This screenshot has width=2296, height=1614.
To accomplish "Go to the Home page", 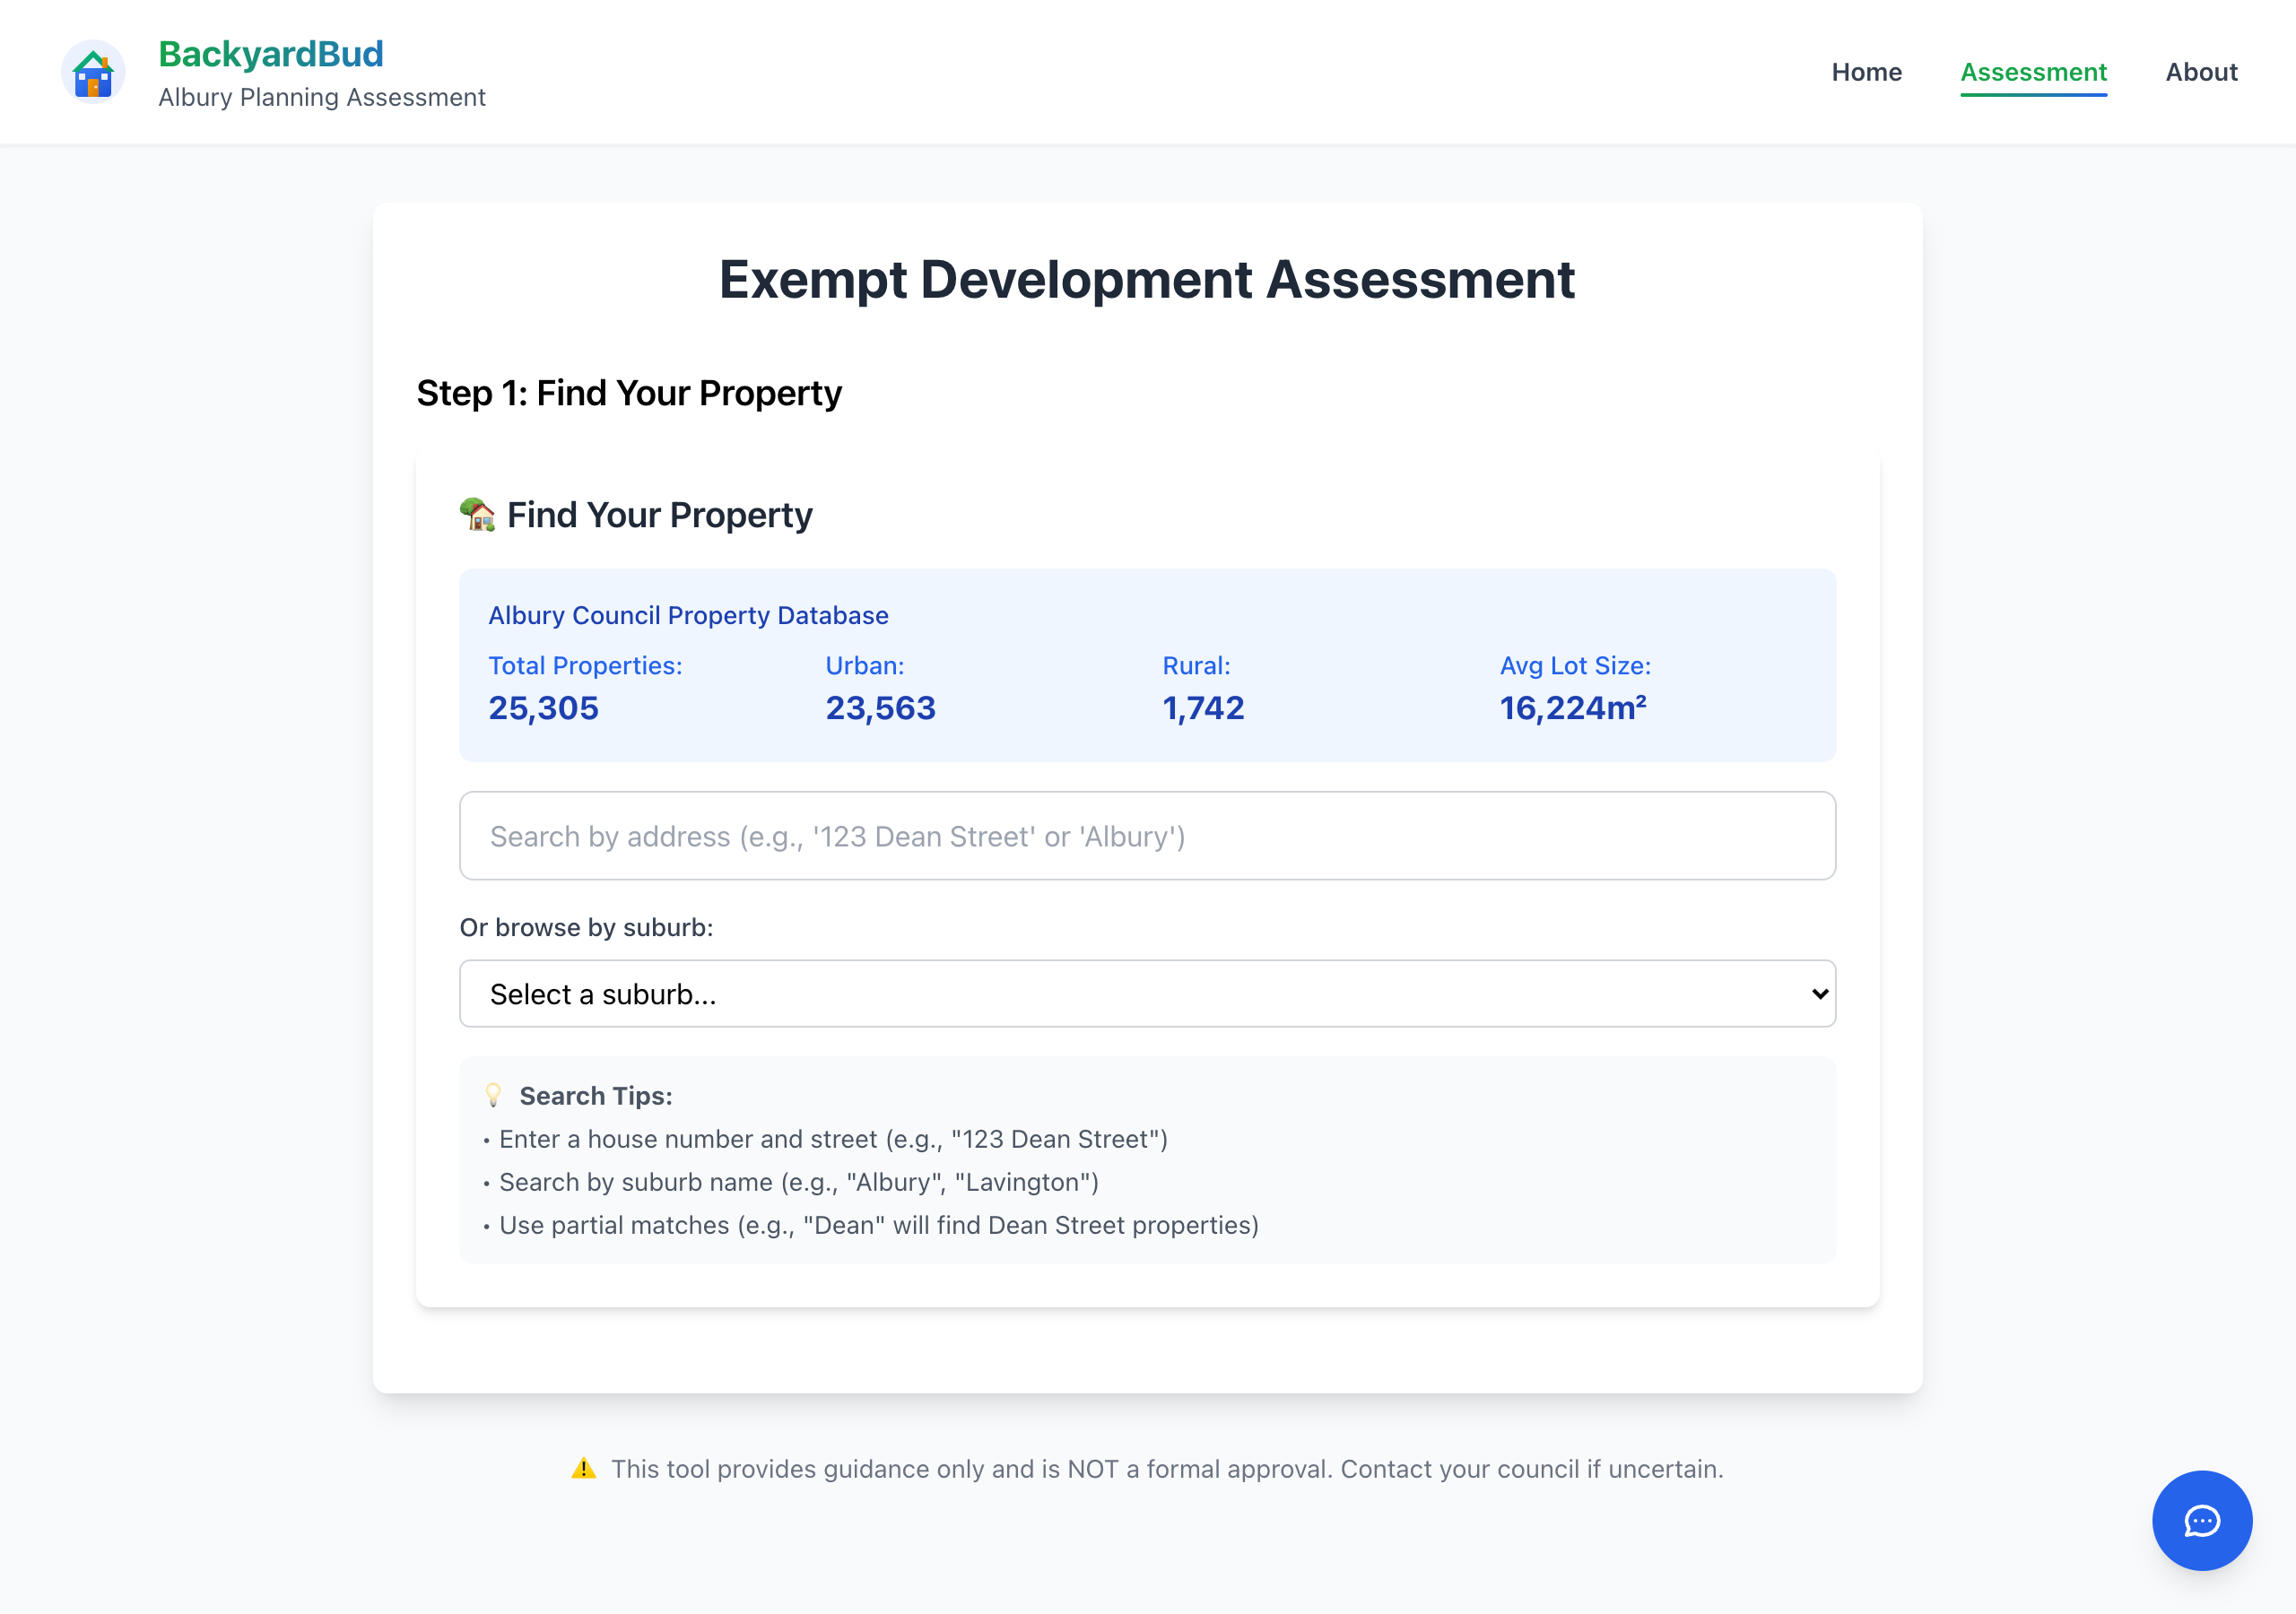I will (1866, 72).
